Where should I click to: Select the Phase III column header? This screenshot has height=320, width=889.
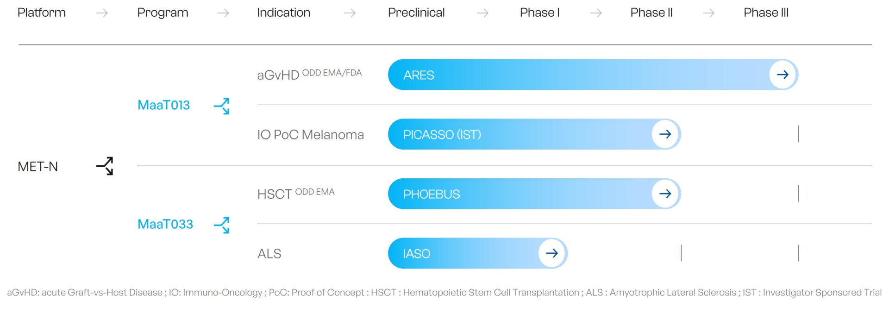click(766, 13)
